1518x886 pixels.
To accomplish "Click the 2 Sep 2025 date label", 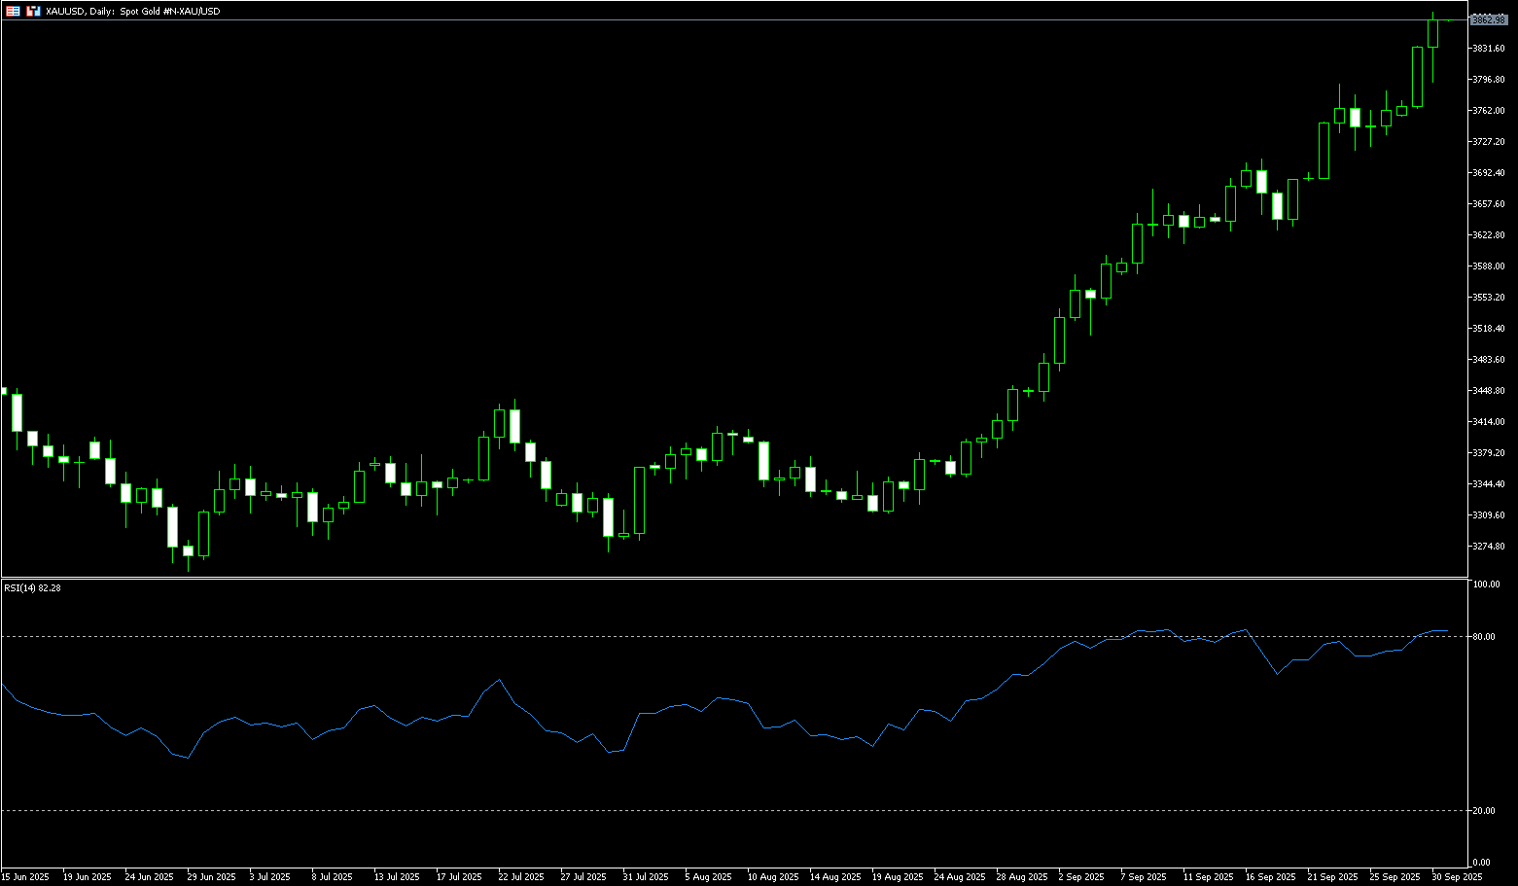I will 1081,876.
